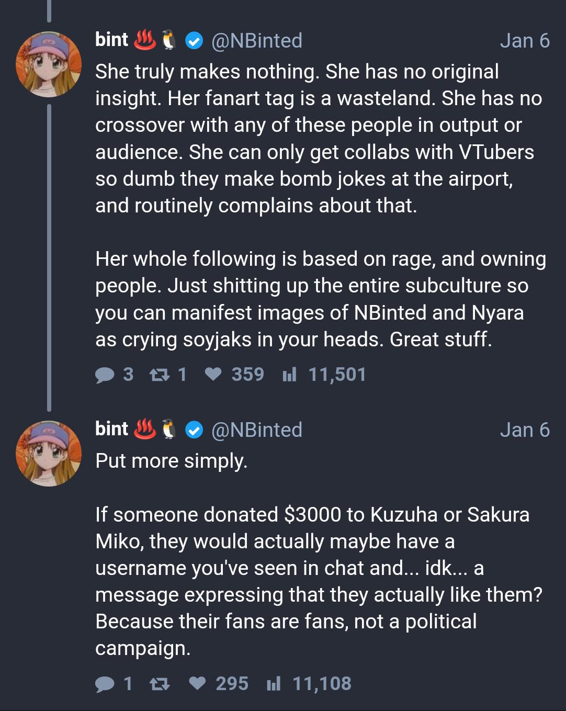
Task: Like the tweet with 295 likes
Action: 197,683
